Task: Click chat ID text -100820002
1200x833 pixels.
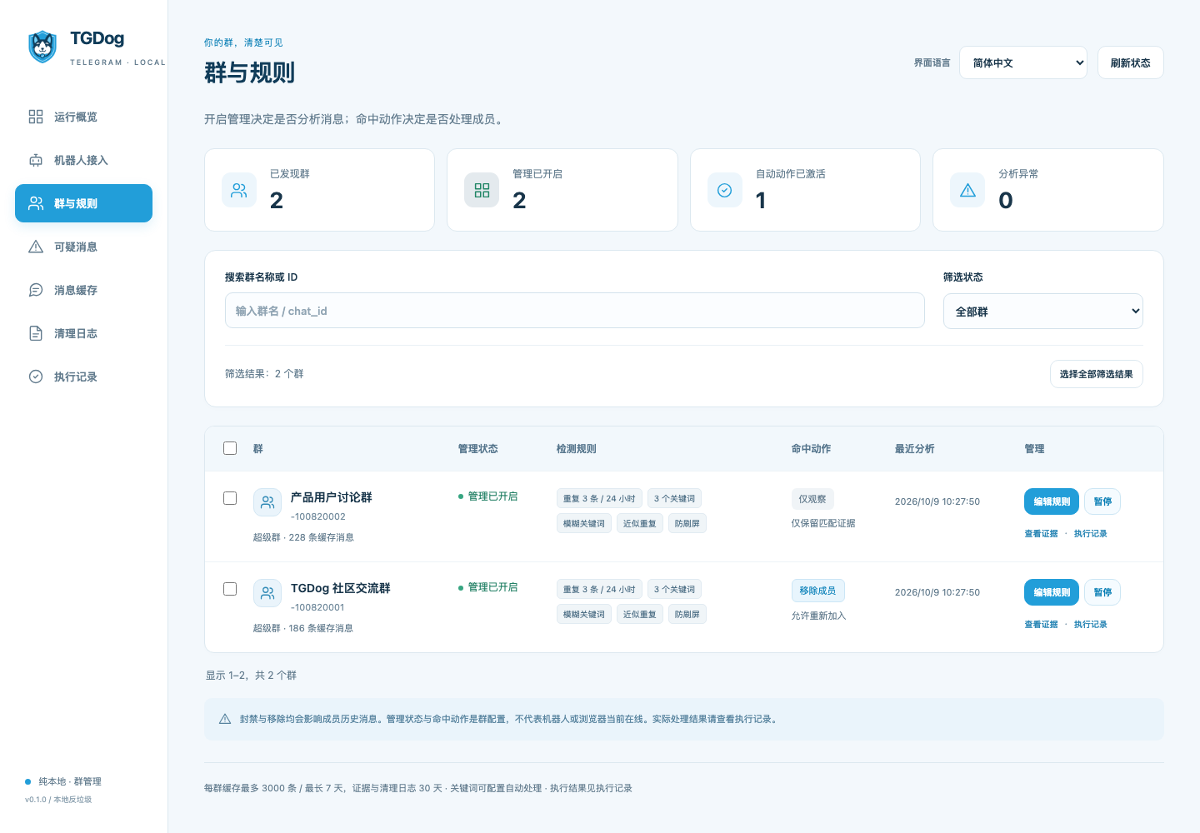Action: point(318,516)
